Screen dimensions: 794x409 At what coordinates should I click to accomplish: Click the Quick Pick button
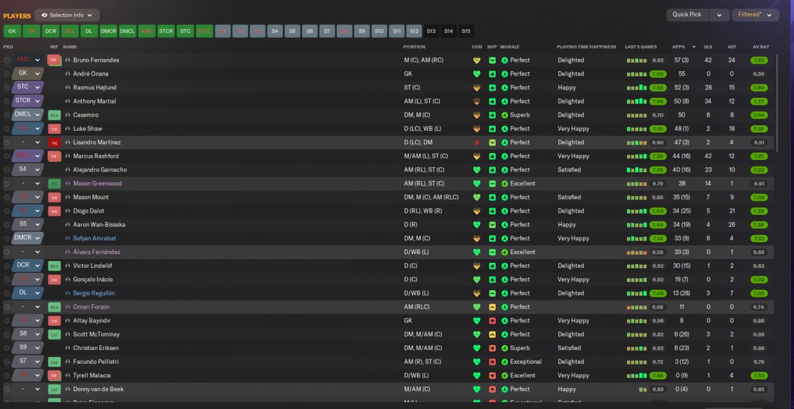click(x=687, y=15)
